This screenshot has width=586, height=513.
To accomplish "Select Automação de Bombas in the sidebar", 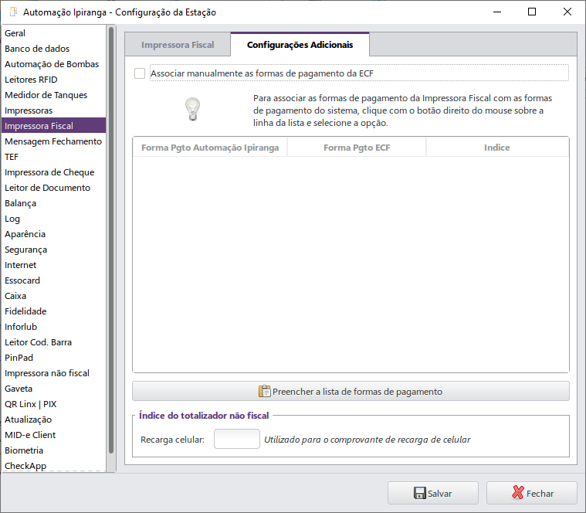I will [53, 64].
